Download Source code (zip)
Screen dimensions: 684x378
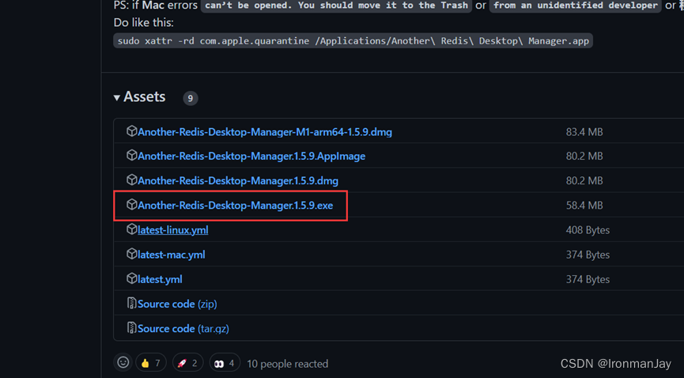[177, 304]
